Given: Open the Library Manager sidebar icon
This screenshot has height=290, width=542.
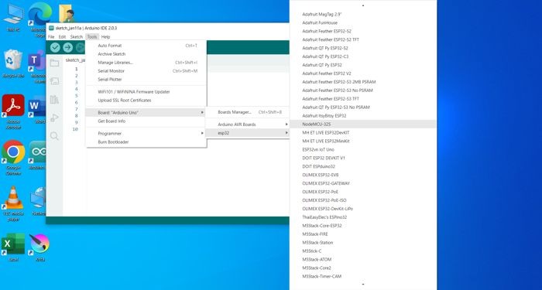Looking at the screenshot, I should (x=54, y=100).
